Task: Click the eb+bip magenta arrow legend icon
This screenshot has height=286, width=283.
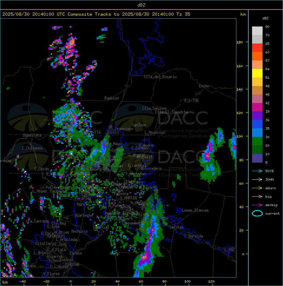Action: 257,205
